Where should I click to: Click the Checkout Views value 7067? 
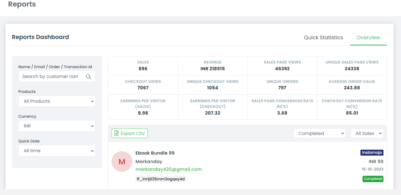pos(143,88)
